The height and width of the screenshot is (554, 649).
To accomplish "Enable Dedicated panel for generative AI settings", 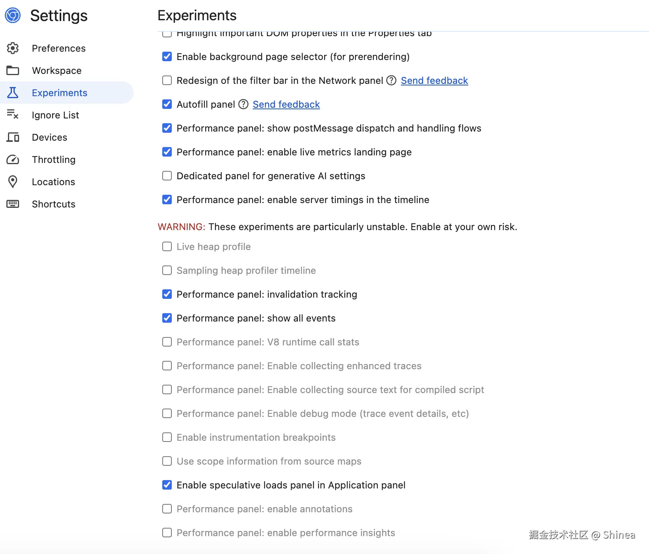I will pos(167,176).
